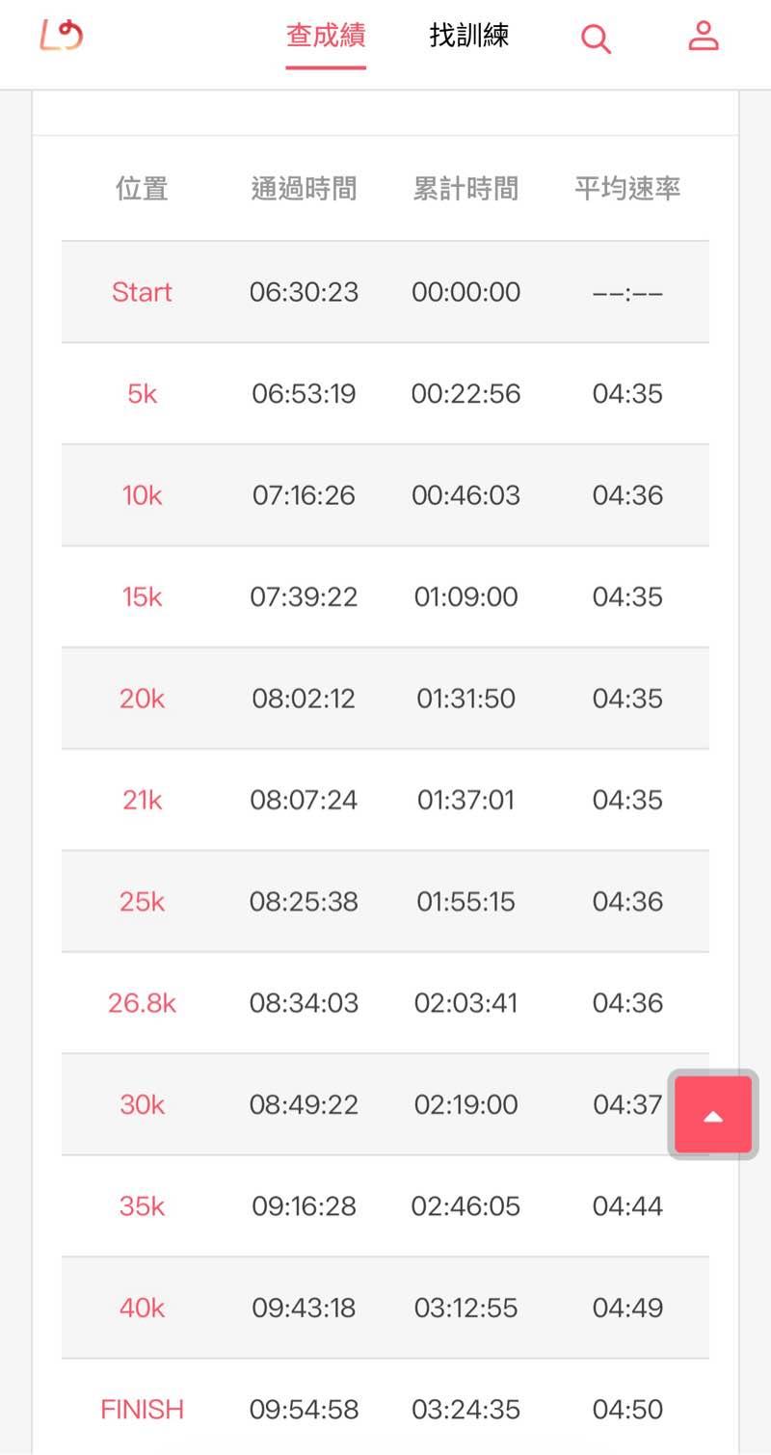Click the 平均速率 column header
This screenshot has width=771, height=1455.
pos(627,189)
